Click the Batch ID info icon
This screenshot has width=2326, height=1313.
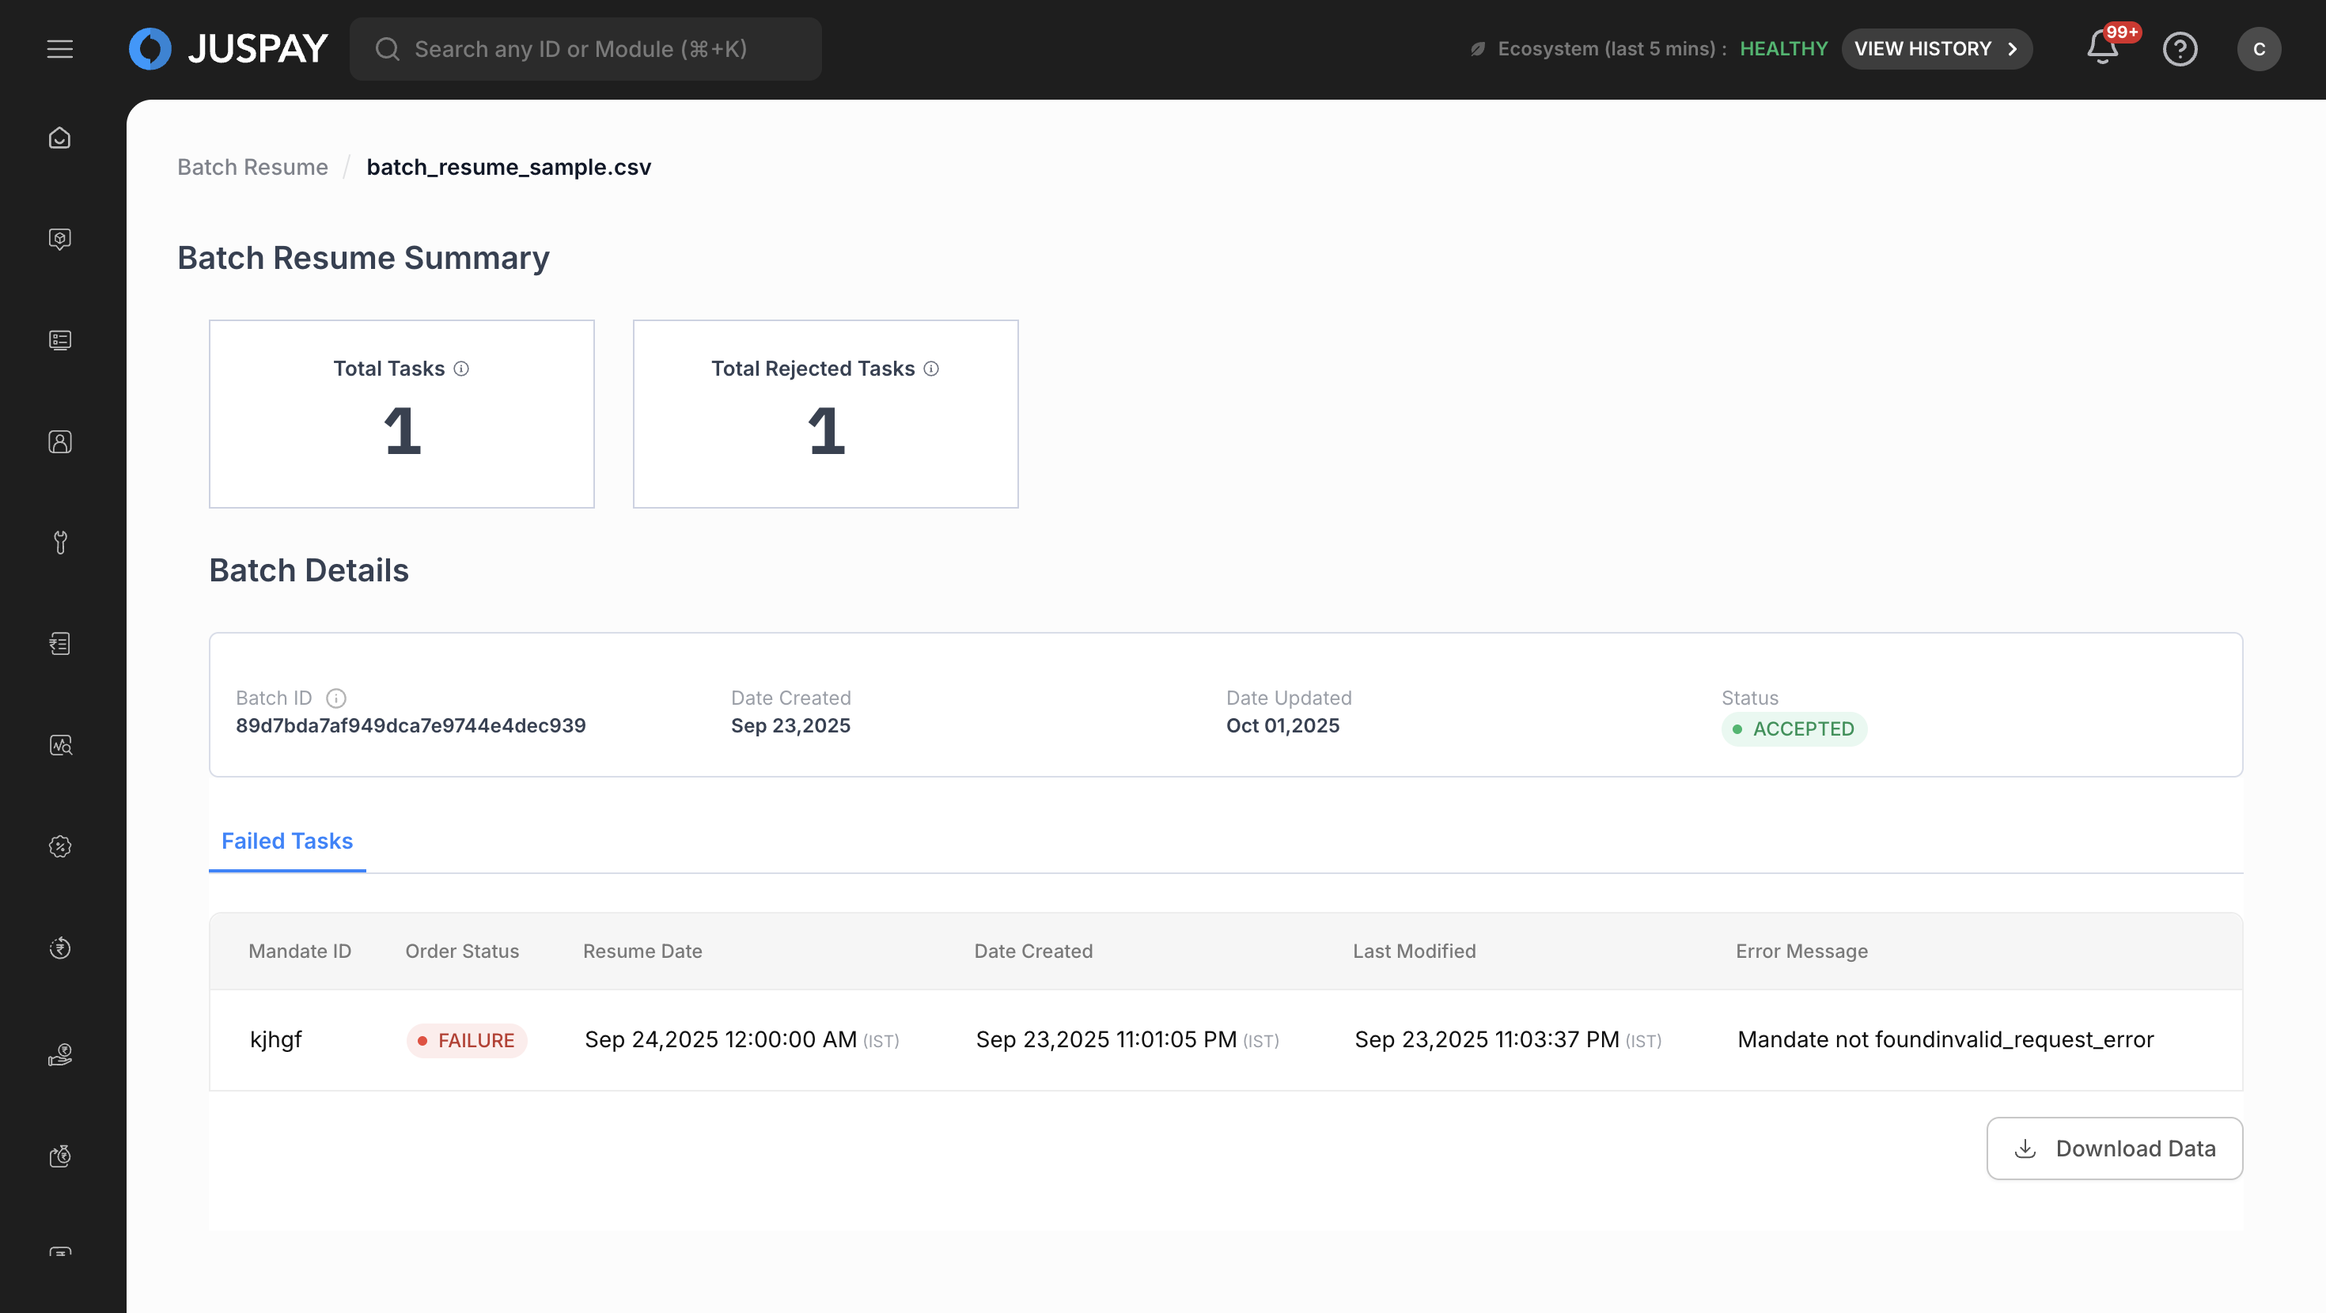tap(336, 698)
